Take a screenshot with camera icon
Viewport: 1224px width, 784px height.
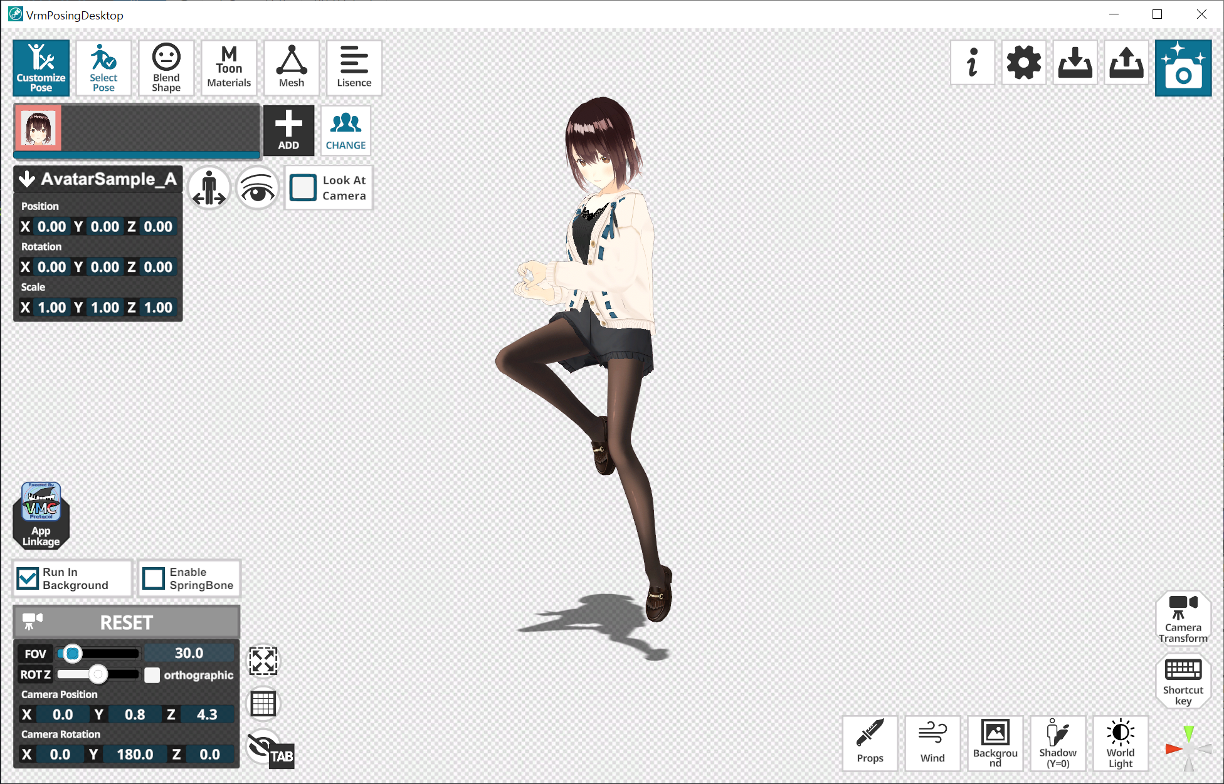pyautogui.click(x=1183, y=68)
